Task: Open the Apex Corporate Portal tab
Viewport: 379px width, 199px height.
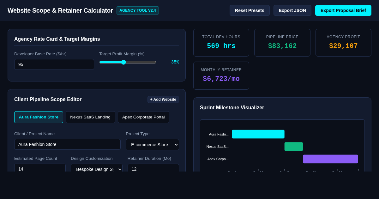Action: click(143, 117)
